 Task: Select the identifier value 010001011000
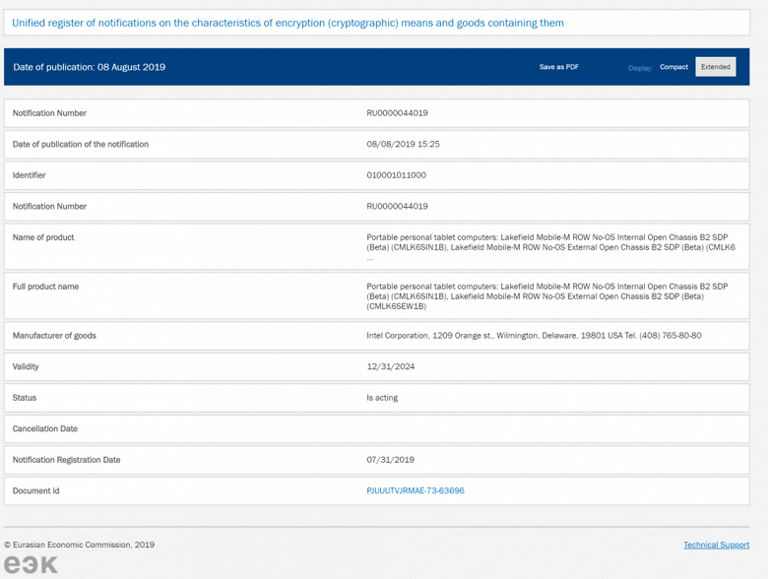(396, 175)
